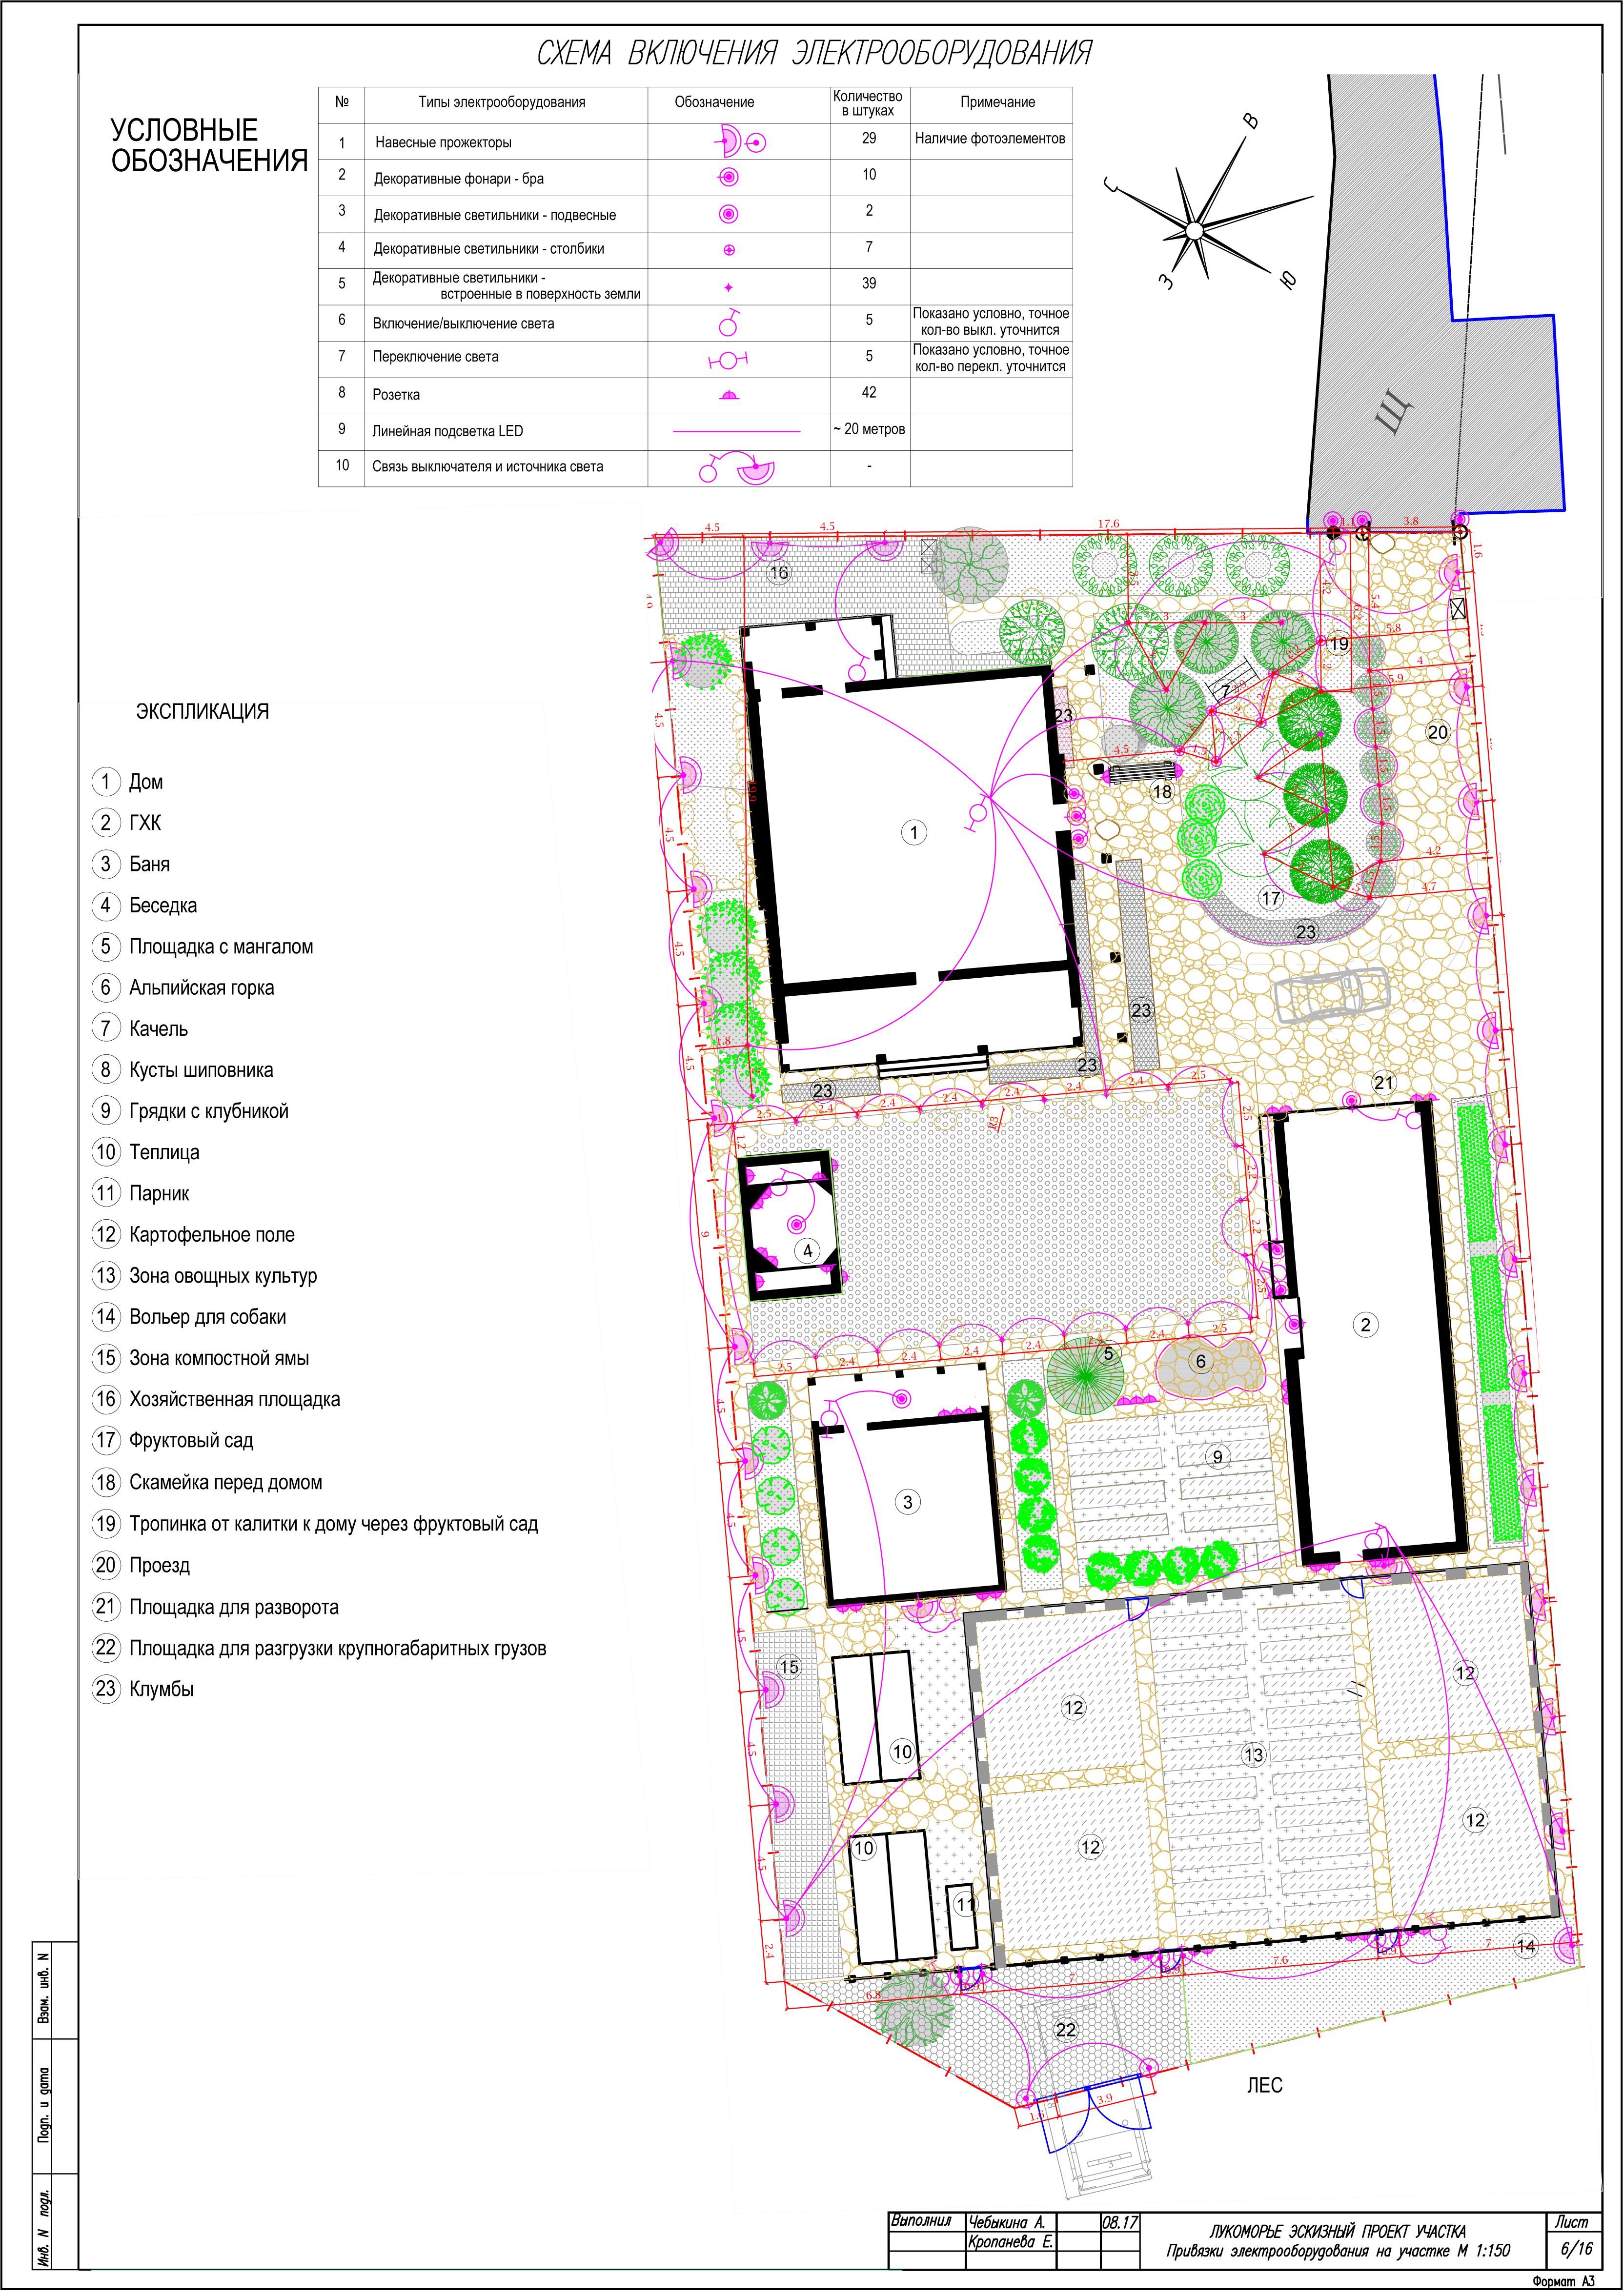The width and height of the screenshot is (1623, 2296).
Task: Click the socket symbol in legend row 8
Action: pyautogui.click(x=729, y=395)
